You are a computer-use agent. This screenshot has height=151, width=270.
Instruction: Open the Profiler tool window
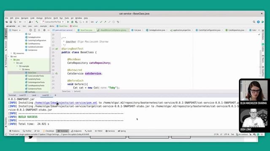[27, 131]
